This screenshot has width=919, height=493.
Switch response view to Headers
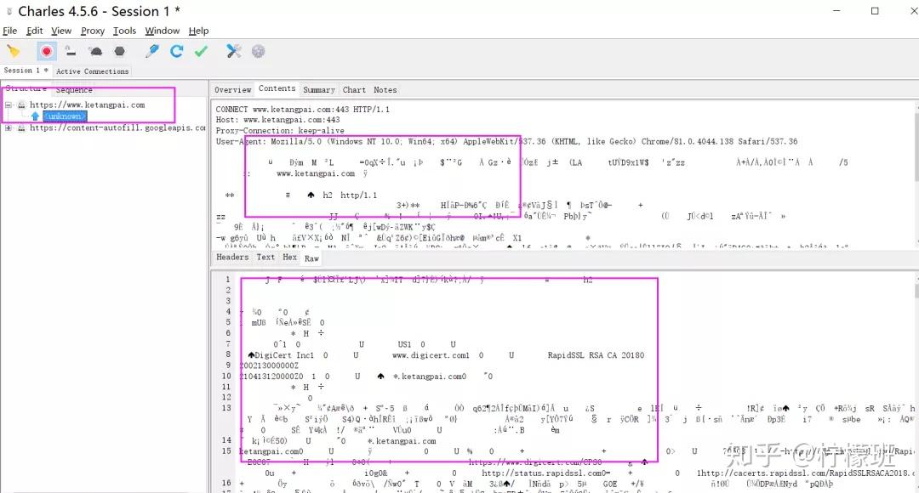[x=232, y=257]
